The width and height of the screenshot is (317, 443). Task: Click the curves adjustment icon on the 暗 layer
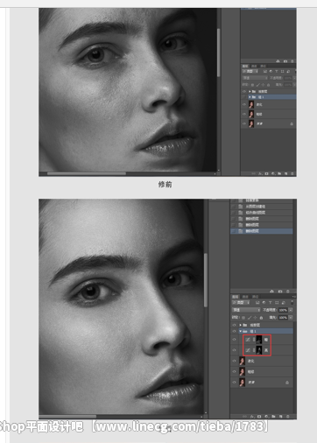pyautogui.click(x=248, y=340)
